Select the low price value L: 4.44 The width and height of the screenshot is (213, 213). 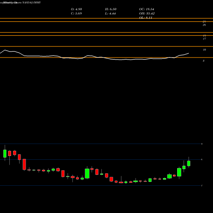(x=110, y=14)
